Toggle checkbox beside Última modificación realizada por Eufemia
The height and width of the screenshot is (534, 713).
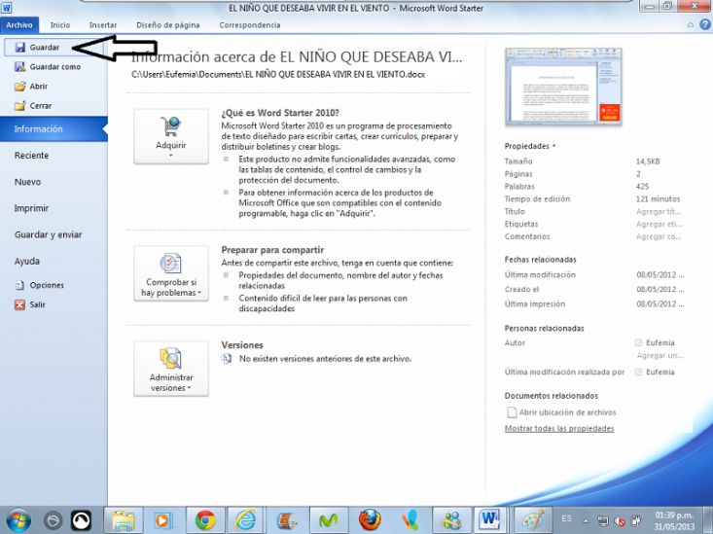638,373
